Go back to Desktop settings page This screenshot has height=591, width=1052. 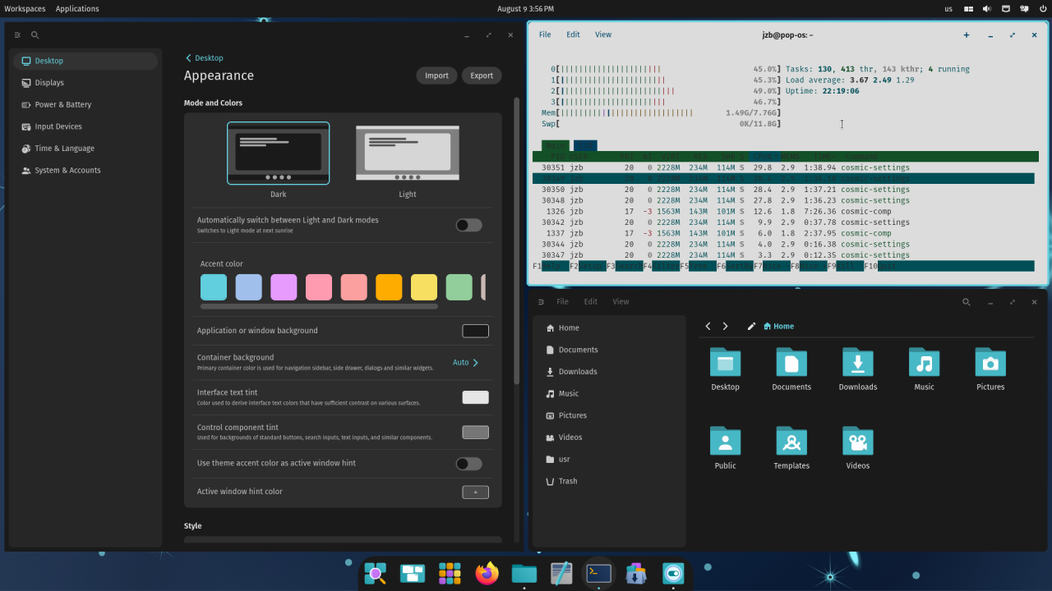click(x=204, y=58)
